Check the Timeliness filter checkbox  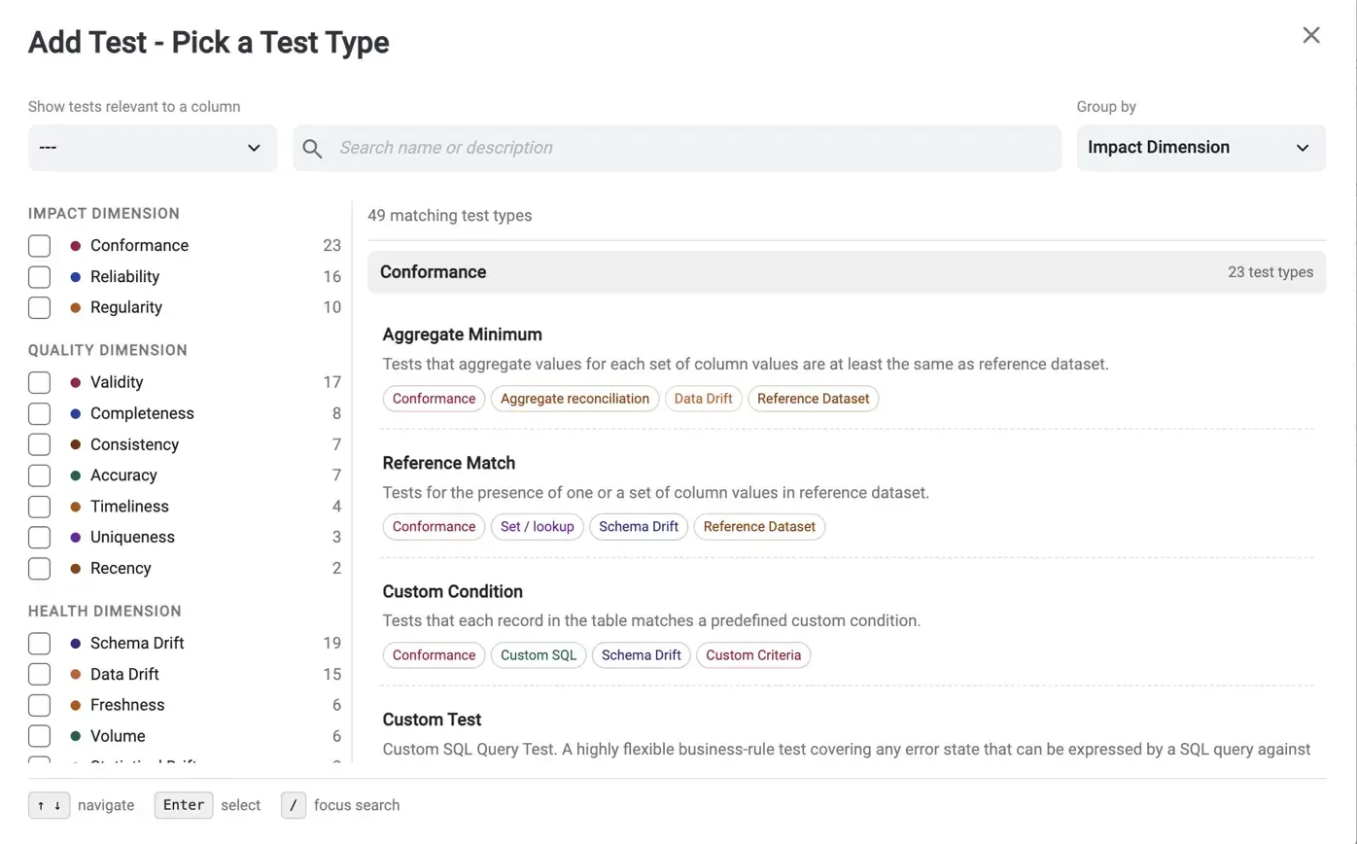(x=39, y=507)
